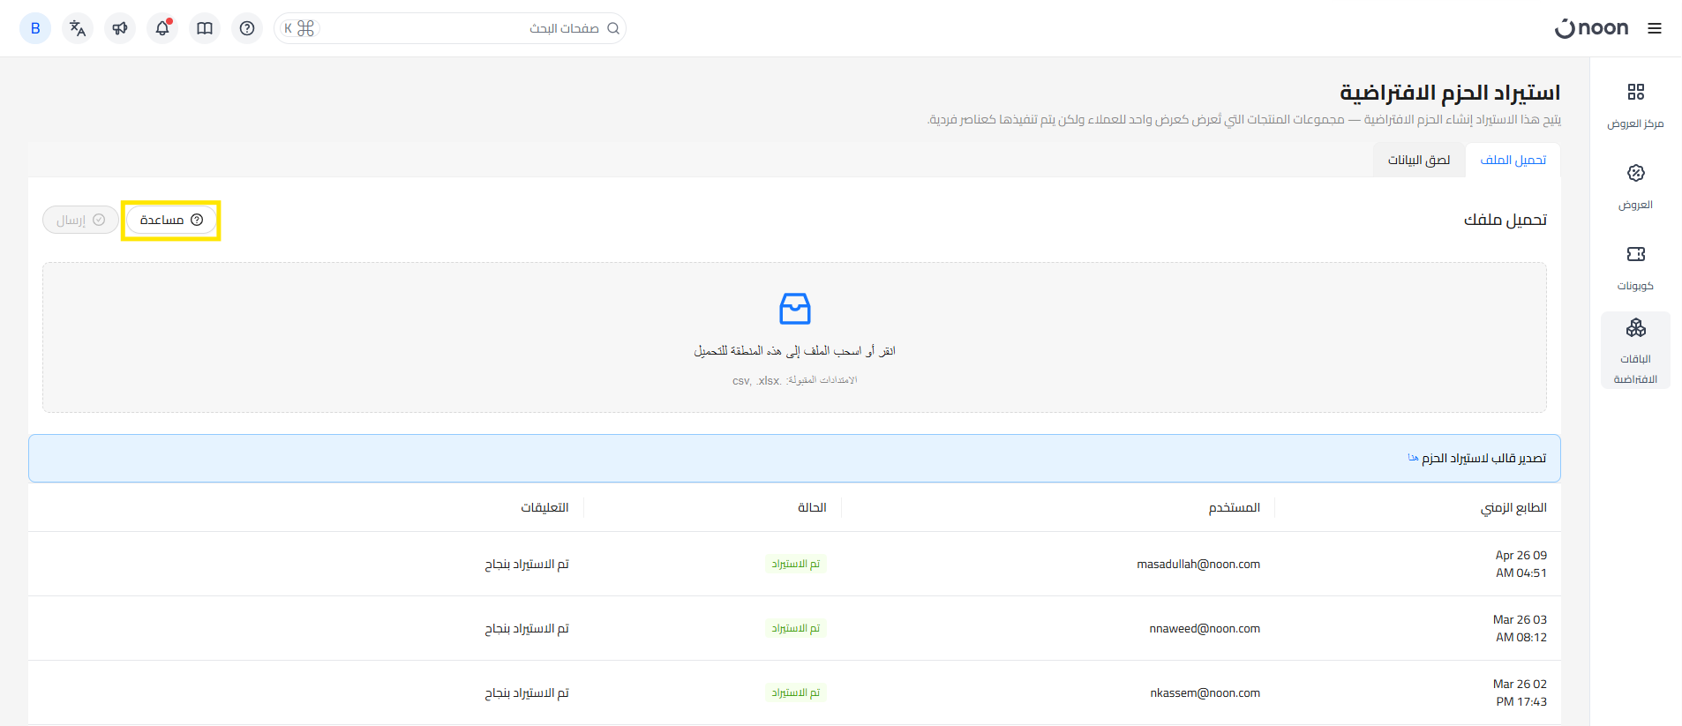Click the مساعدة help button
Viewport: 1682px width, 726px height.
coord(171,220)
